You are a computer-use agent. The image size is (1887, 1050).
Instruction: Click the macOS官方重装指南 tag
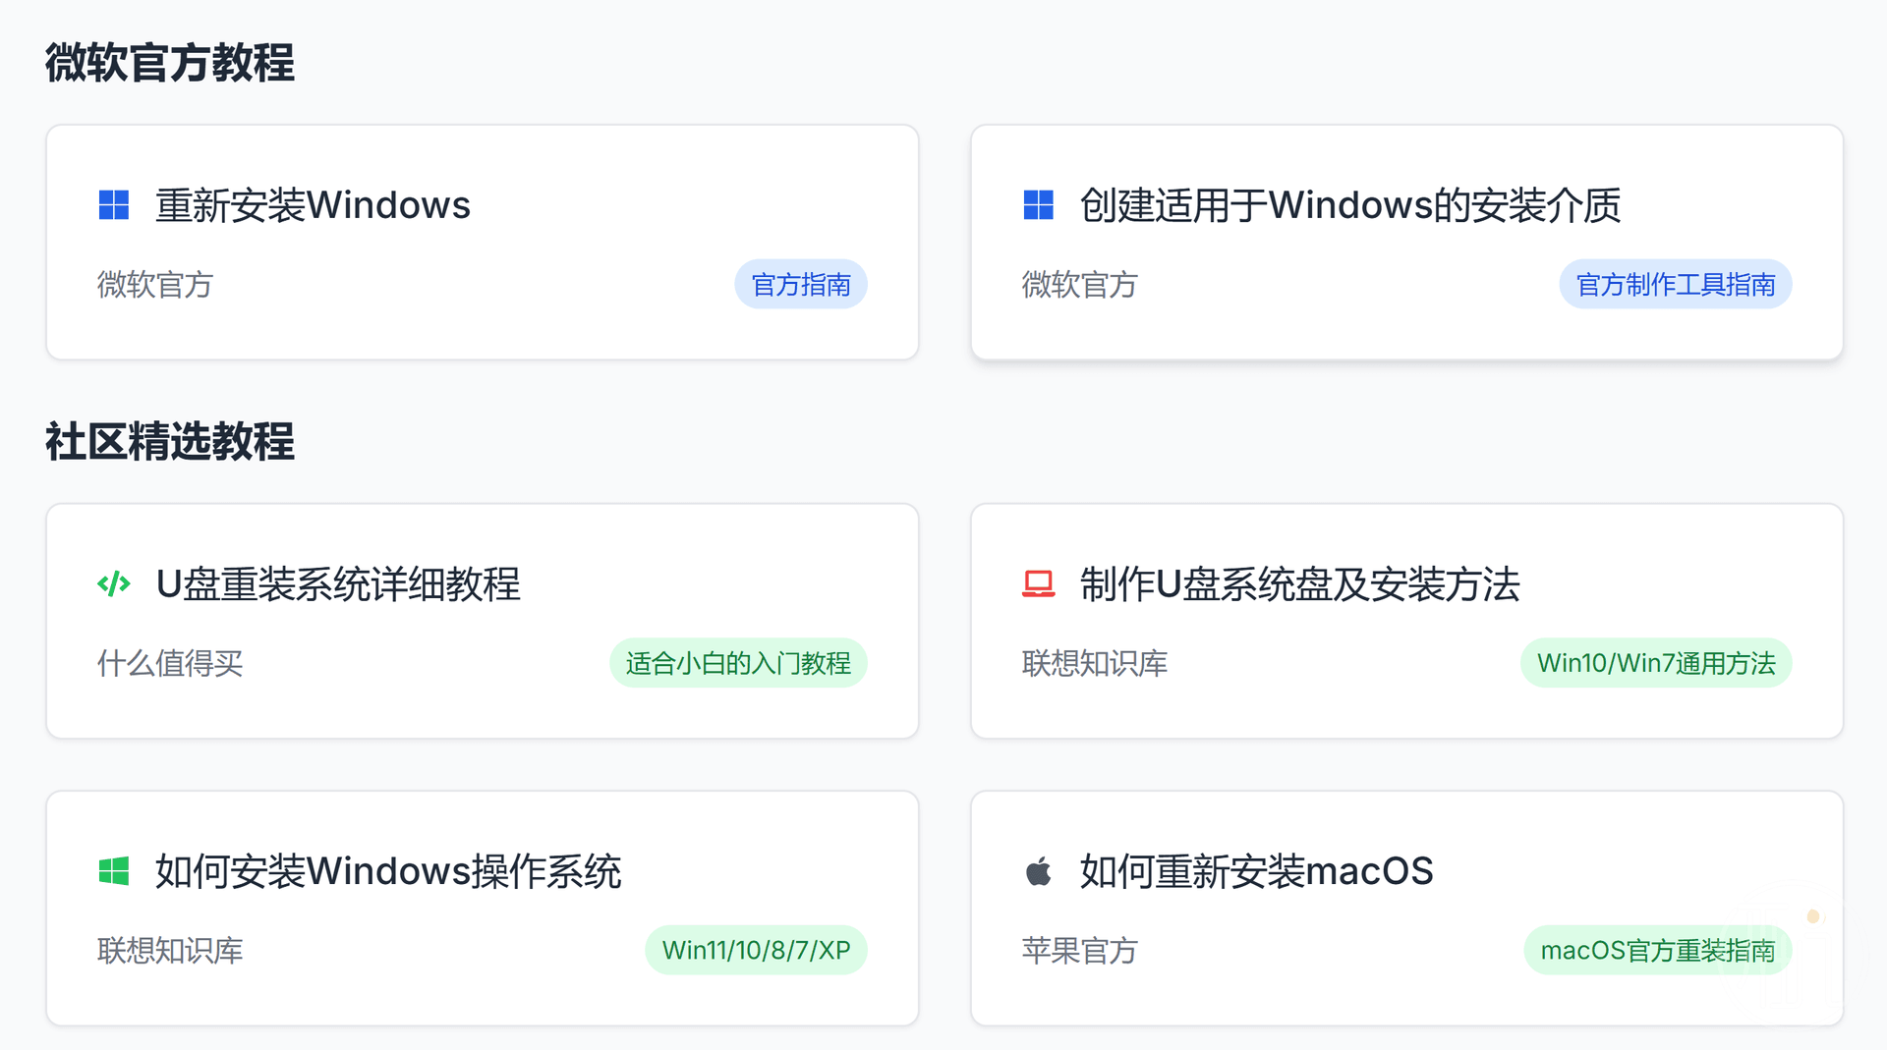click(1658, 950)
